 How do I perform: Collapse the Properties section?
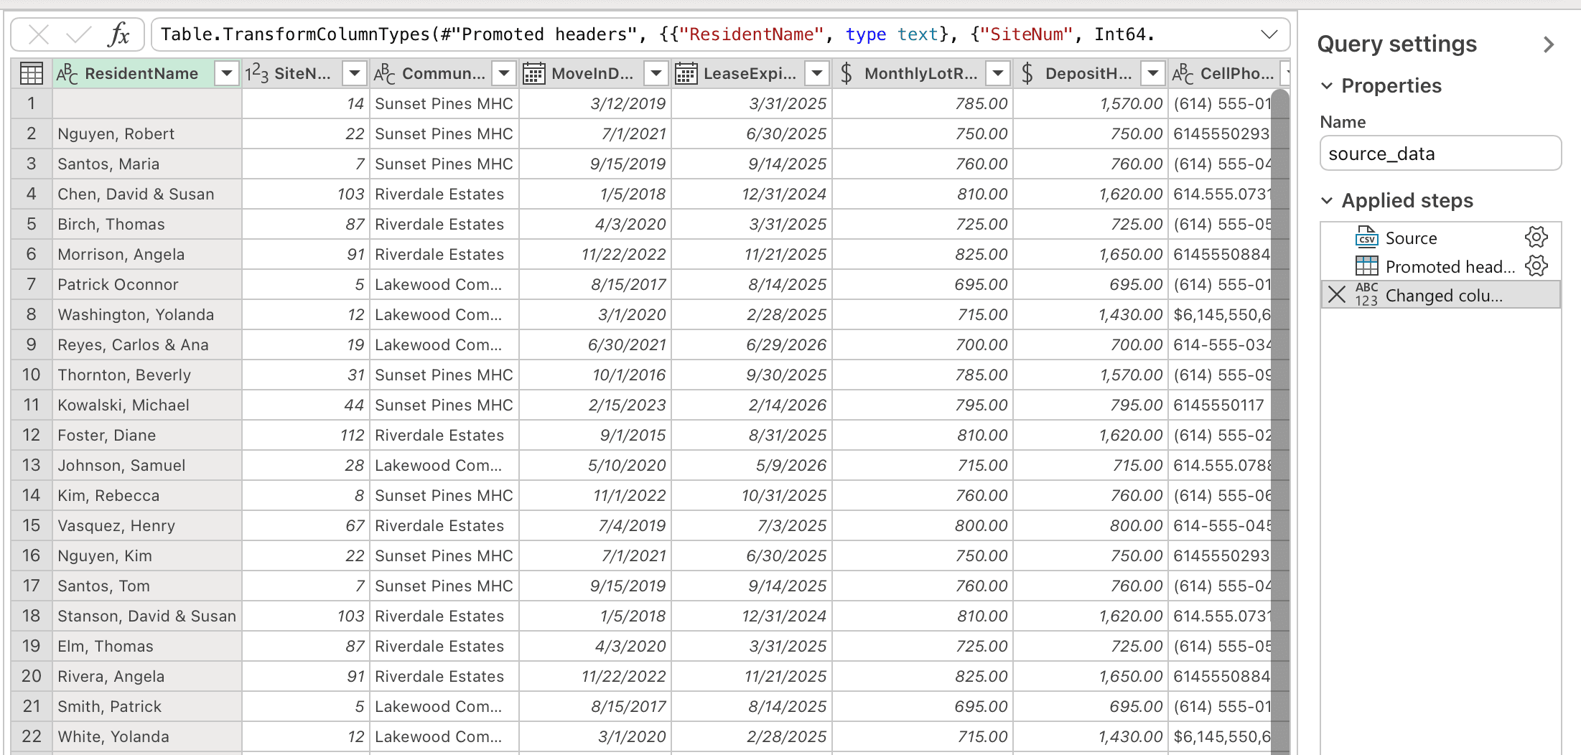(x=1327, y=86)
